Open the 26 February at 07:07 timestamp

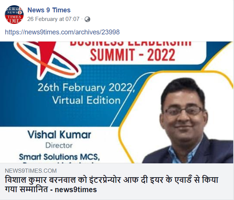53,19
